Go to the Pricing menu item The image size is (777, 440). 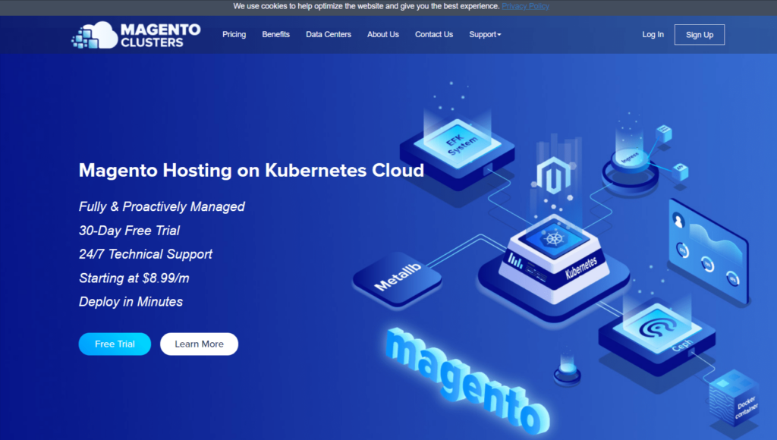pos(234,34)
